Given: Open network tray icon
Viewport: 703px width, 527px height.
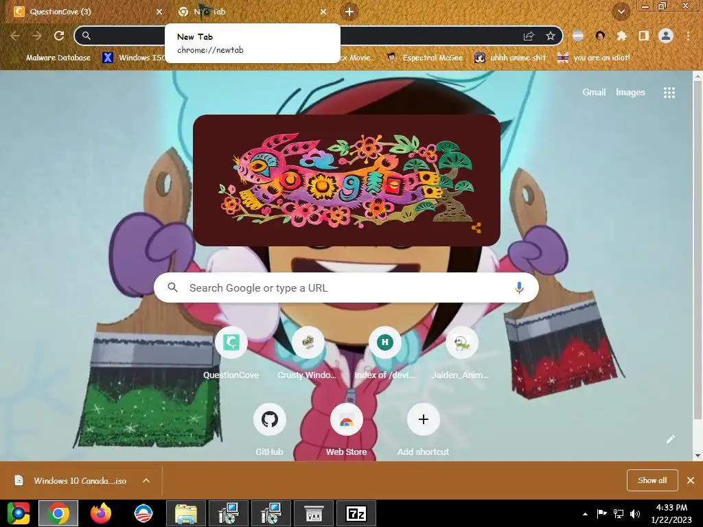Looking at the screenshot, I should [x=619, y=513].
